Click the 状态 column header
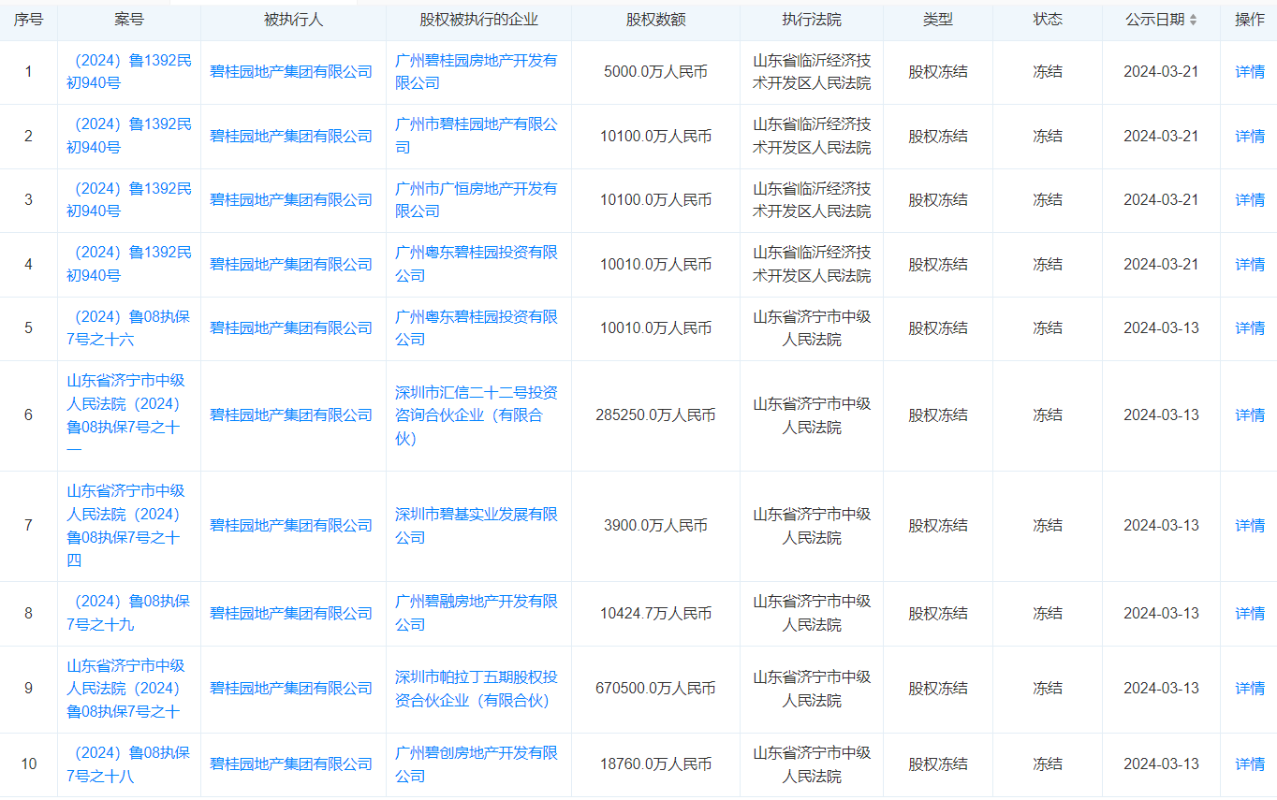The width and height of the screenshot is (1277, 800). [x=1048, y=20]
